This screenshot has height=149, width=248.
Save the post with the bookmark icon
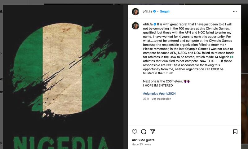[x=235, y=132]
